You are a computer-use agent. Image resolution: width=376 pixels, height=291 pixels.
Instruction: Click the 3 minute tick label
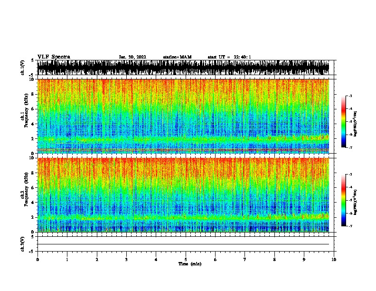click(126, 260)
